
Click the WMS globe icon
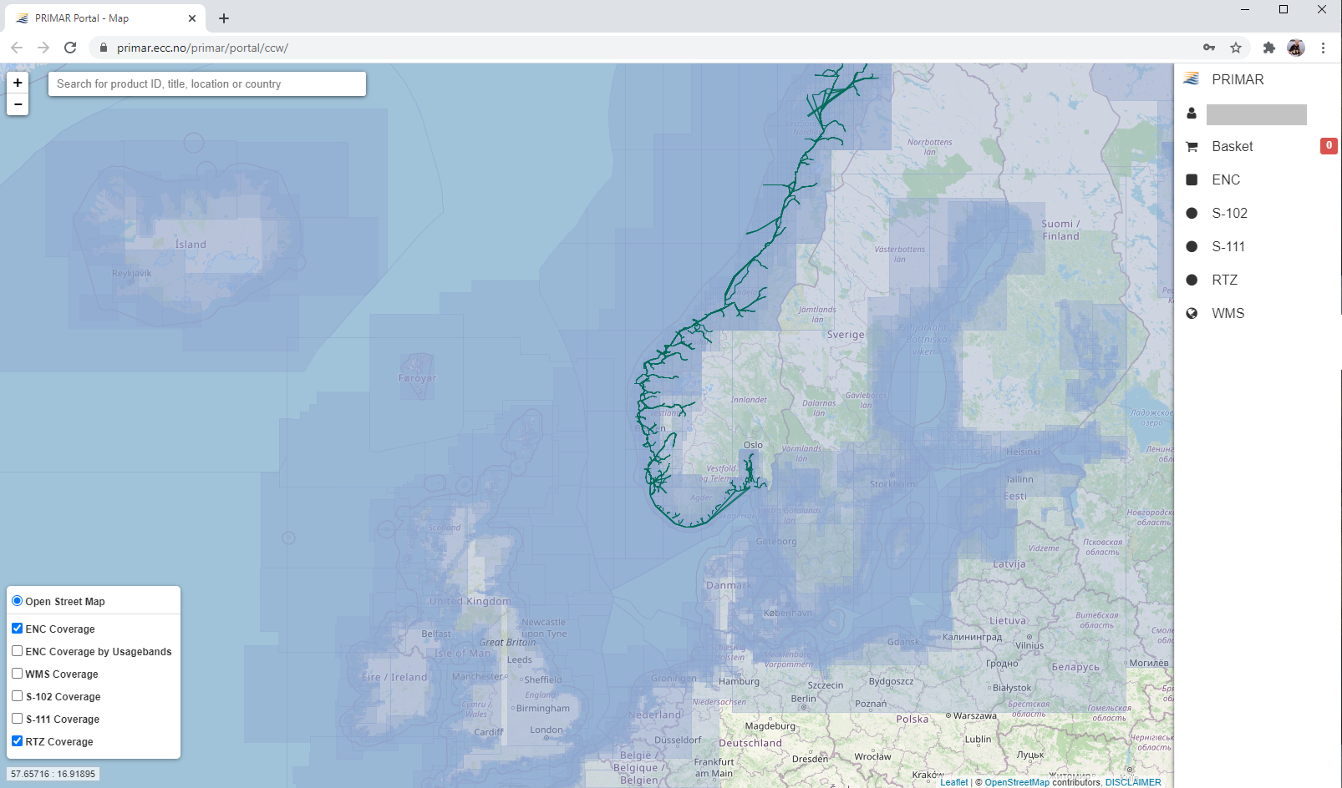1192,314
